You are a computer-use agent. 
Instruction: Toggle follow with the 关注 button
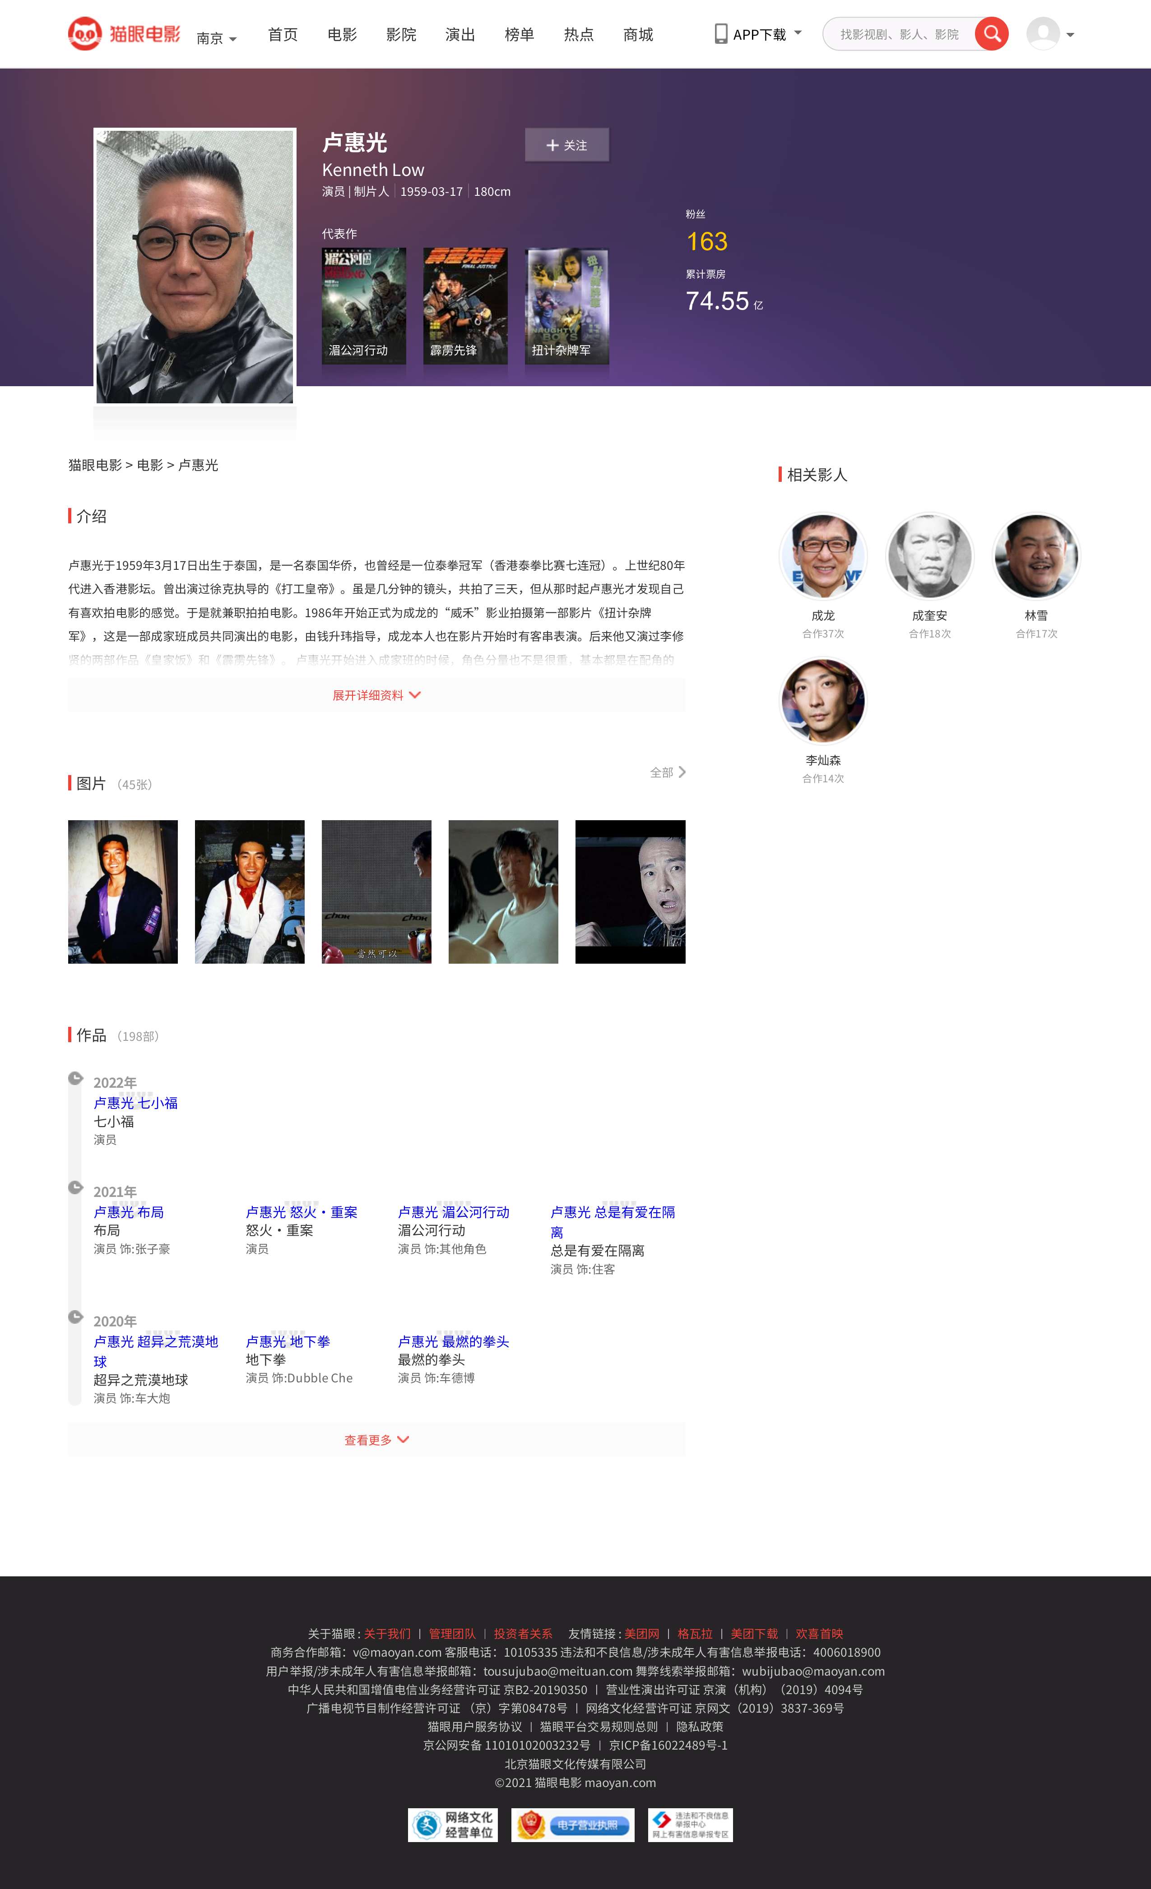[566, 145]
